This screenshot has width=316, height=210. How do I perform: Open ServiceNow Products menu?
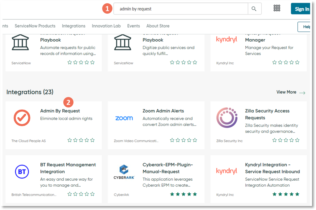(35, 26)
